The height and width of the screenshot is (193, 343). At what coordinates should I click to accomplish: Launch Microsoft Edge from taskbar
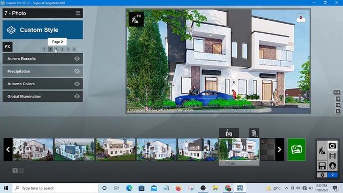coord(129,188)
